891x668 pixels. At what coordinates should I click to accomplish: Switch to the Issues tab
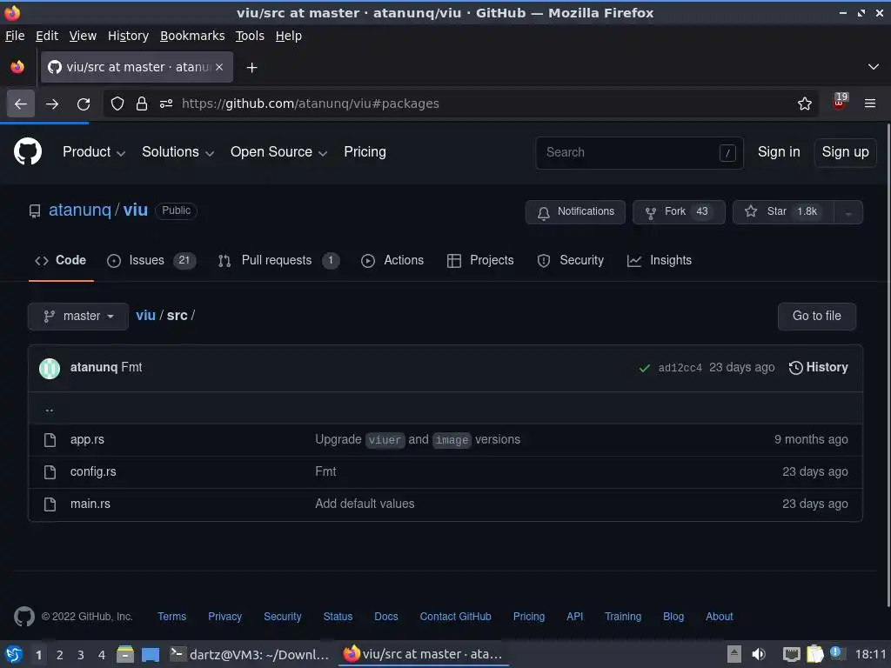point(151,261)
